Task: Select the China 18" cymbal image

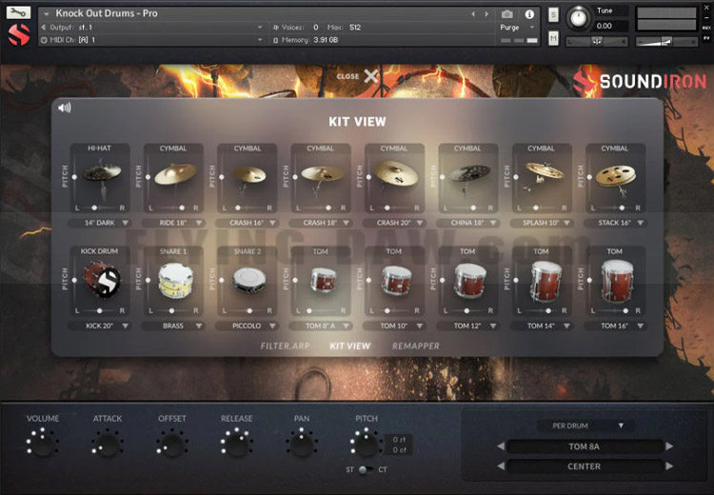Action: [469, 175]
